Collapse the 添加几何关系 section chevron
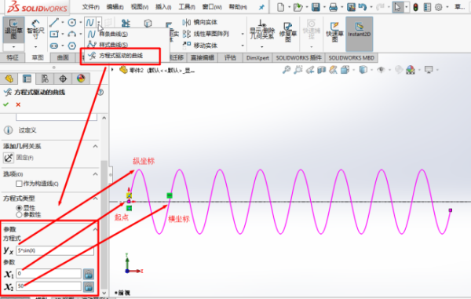The height and width of the screenshot is (299, 471). (95, 146)
